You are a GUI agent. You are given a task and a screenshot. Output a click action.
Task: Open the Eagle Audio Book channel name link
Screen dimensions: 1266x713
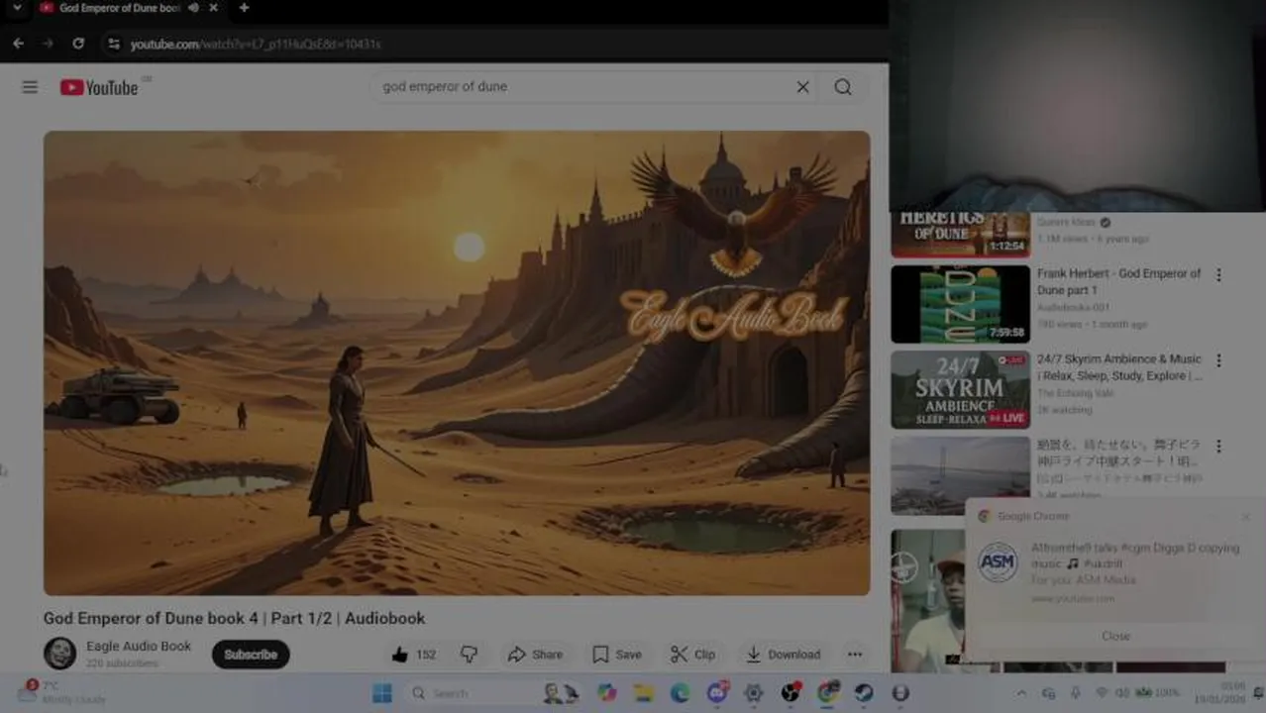coord(139,646)
